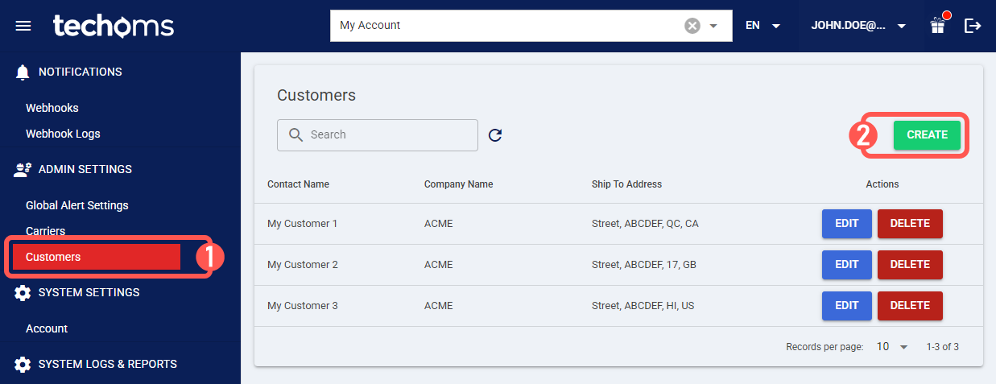Click the Notifications bell icon
Screen dimensions: 996x384
click(23, 72)
